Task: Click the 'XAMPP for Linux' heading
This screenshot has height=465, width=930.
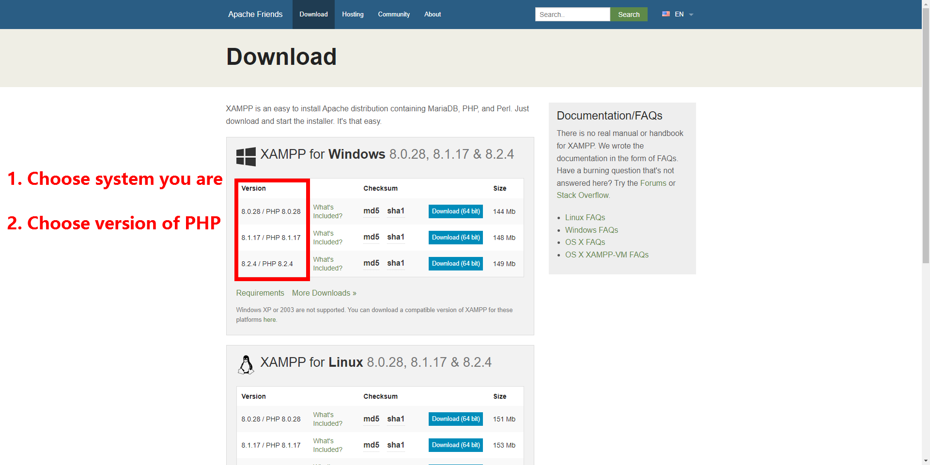Action: tap(376, 362)
